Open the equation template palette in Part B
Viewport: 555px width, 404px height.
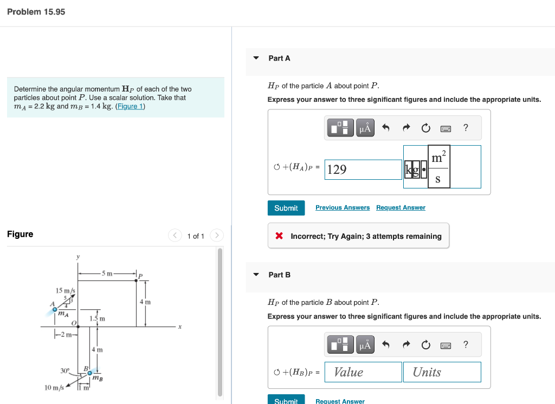(x=340, y=344)
